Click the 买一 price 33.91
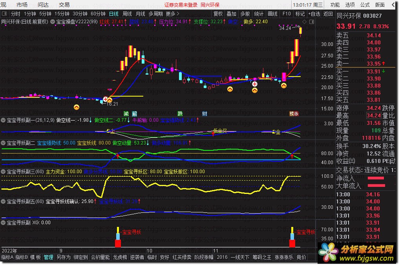The height and width of the screenshot is (265, 400). point(373,72)
